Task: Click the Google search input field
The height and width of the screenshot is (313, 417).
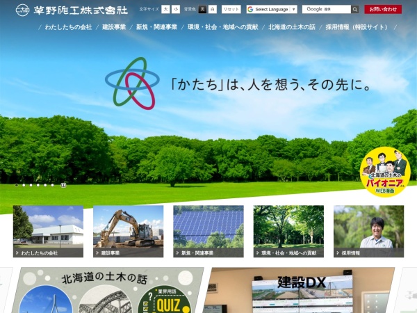Action: (327, 9)
